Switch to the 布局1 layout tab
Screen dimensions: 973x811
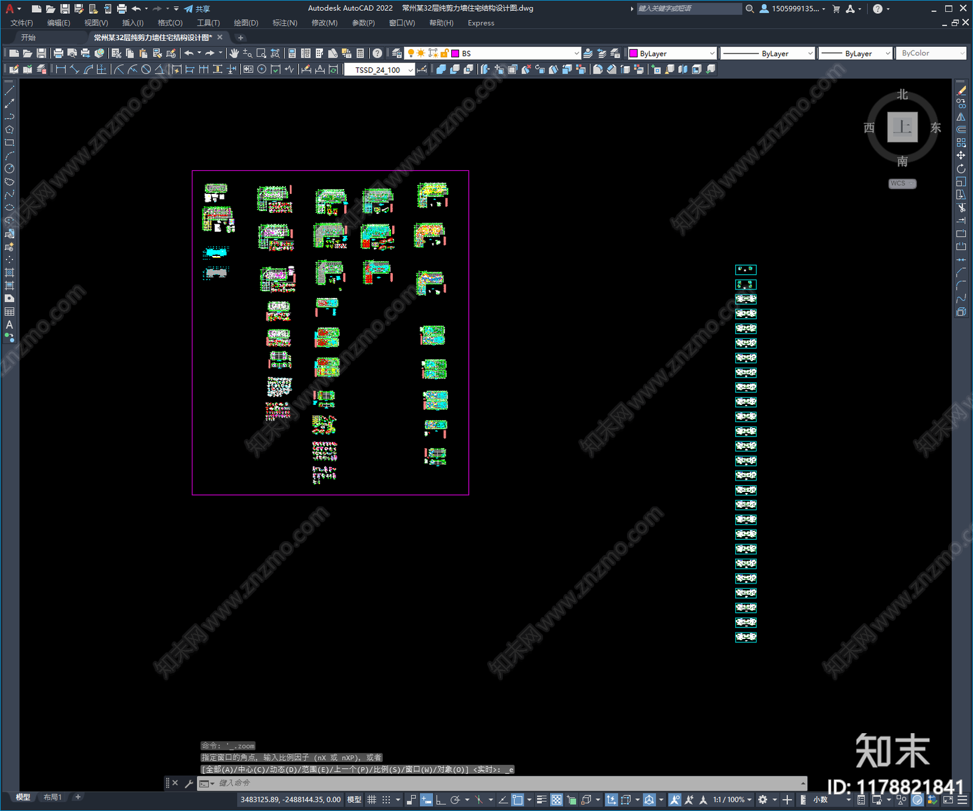(53, 797)
